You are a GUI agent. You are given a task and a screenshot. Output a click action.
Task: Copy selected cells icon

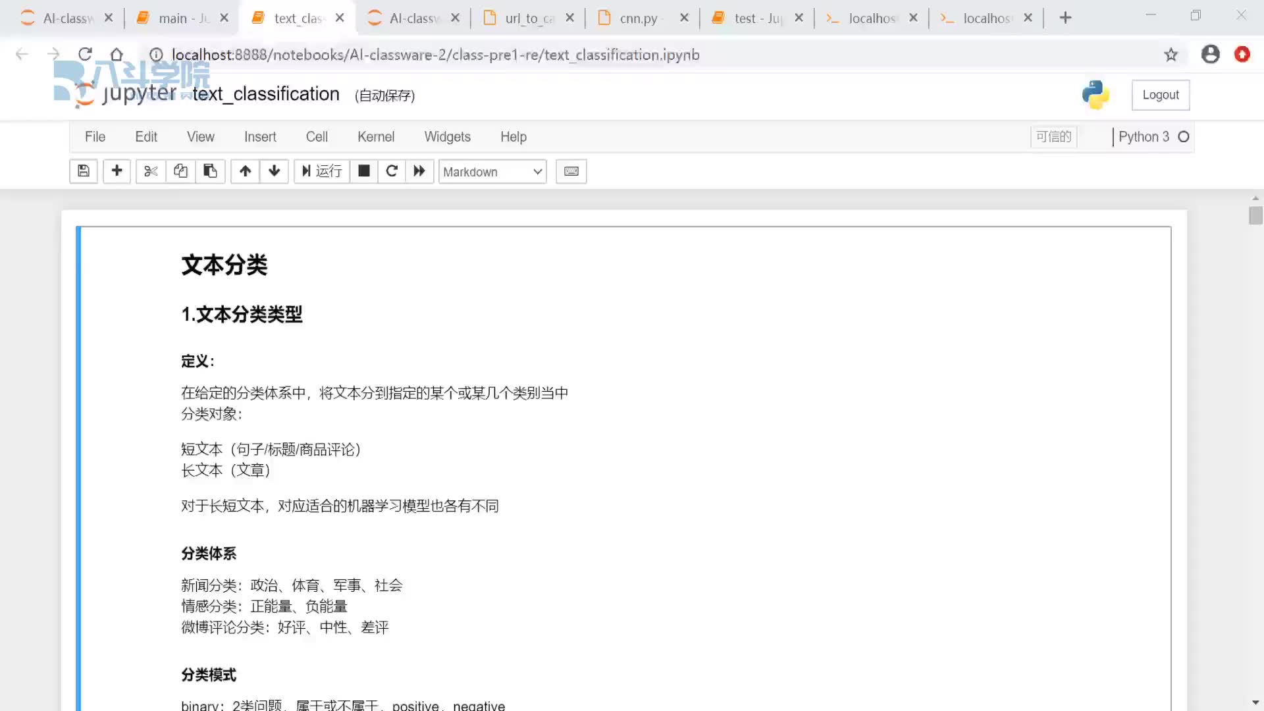pyautogui.click(x=180, y=171)
